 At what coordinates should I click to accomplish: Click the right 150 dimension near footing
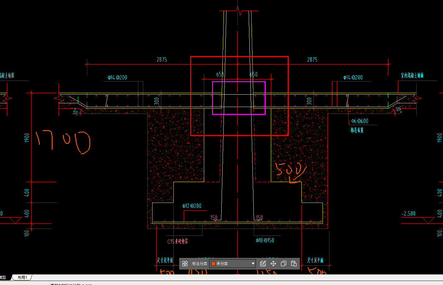tap(259, 217)
